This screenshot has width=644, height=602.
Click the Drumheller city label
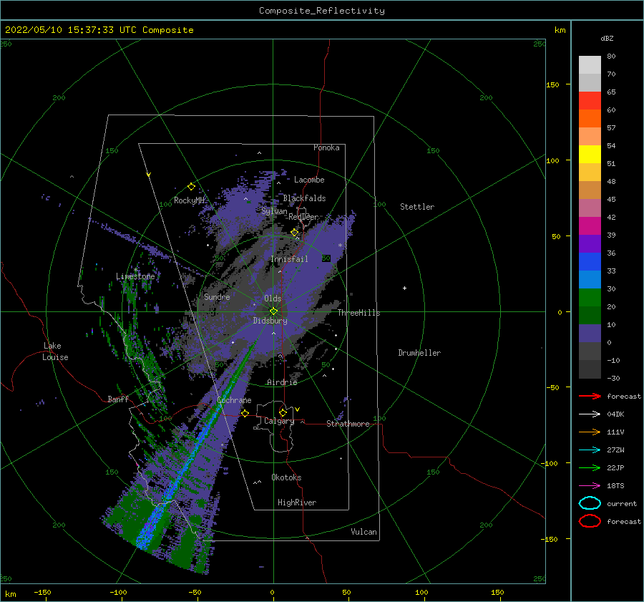(419, 353)
